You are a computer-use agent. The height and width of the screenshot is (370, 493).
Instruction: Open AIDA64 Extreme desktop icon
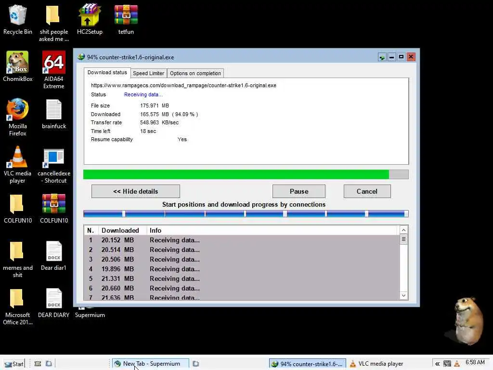click(x=54, y=70)
